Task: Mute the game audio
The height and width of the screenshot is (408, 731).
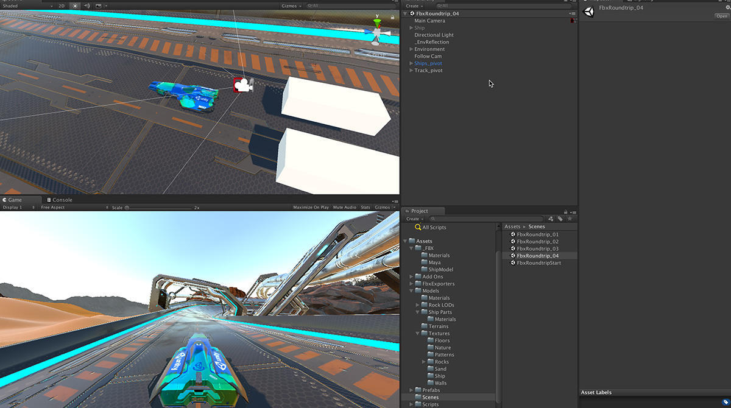Action: click(344, 207)
